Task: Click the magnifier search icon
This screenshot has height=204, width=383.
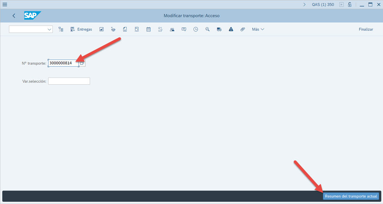Action: tap(207, 29)
